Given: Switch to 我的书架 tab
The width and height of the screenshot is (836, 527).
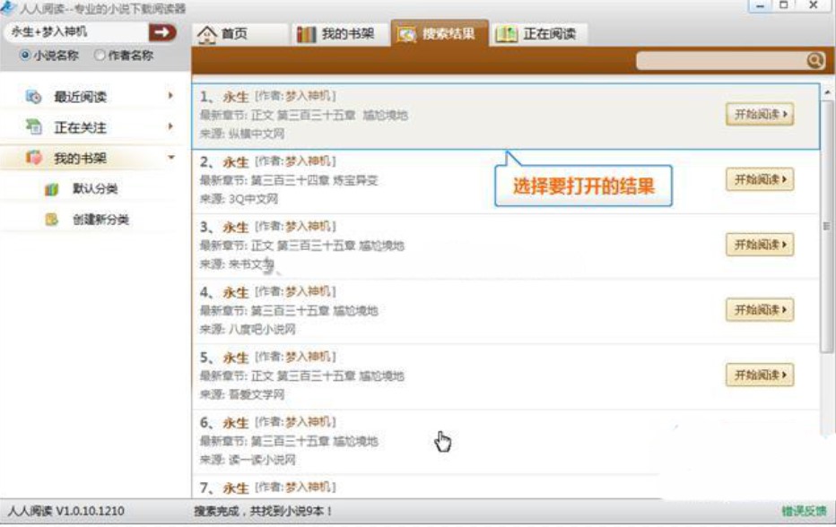Looking at the screenshot, I should click(340, 34).
